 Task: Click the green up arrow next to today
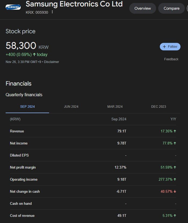tap(34, 54)
